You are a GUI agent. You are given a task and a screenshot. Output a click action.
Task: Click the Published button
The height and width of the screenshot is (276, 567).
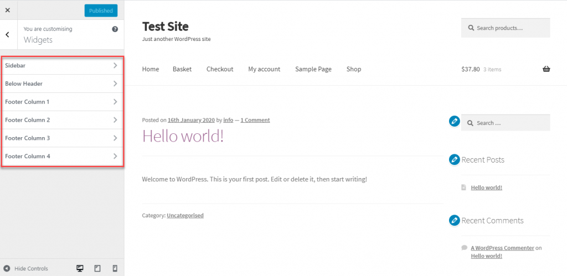tap(101, 11)
